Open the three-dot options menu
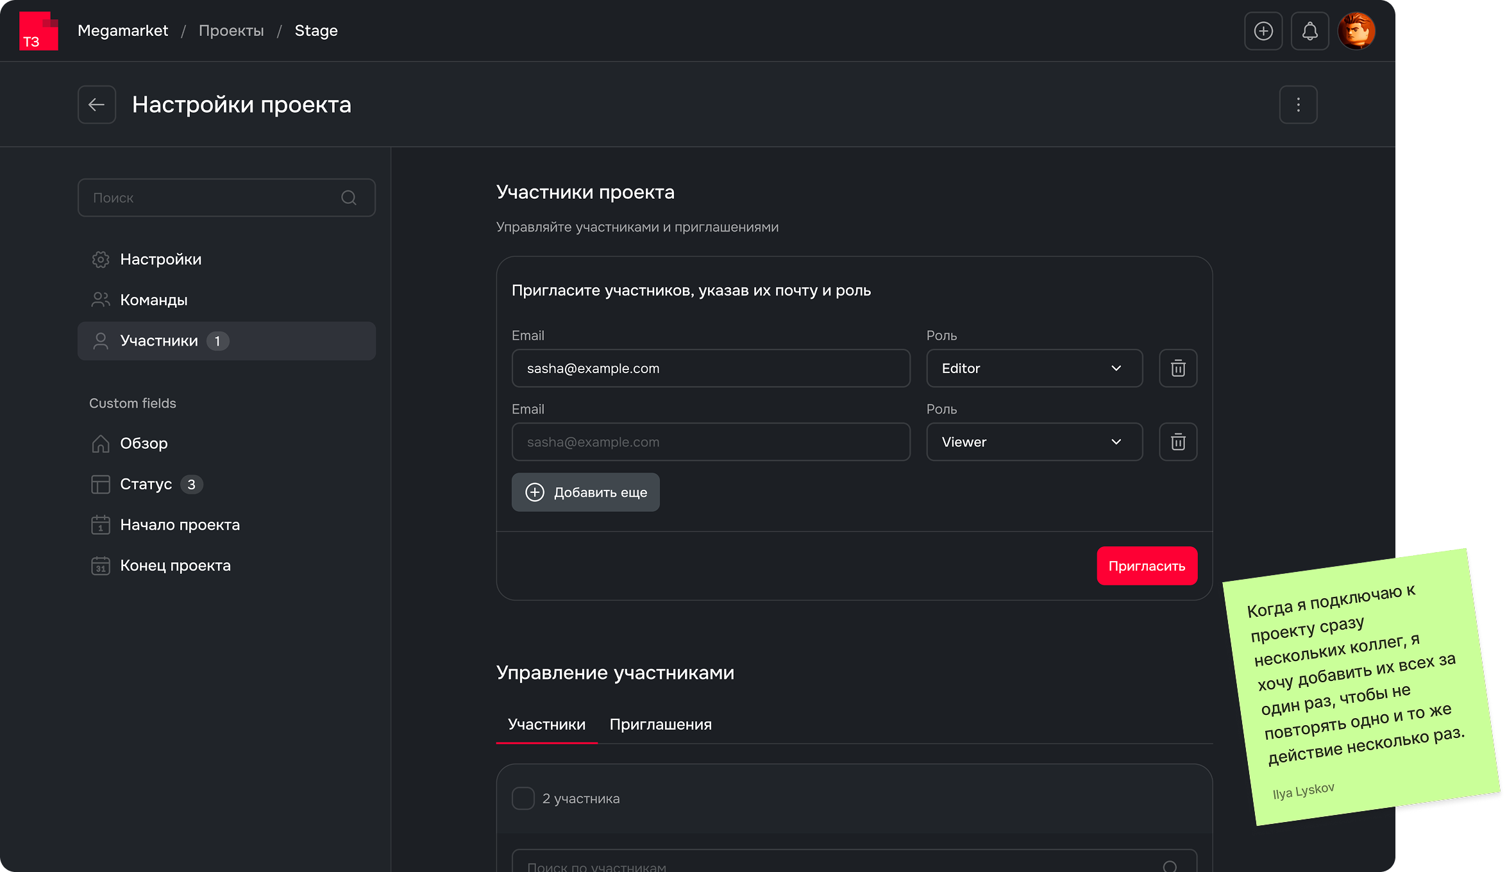 (1298, 105)
